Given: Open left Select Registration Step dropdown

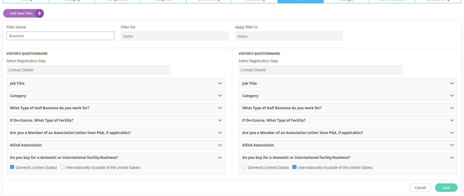Looking at the screenshot, I should click(x=88, y=70).
